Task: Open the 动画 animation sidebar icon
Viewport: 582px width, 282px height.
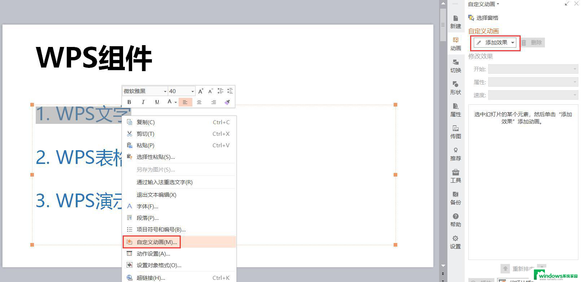Action: tap(456, 44)
